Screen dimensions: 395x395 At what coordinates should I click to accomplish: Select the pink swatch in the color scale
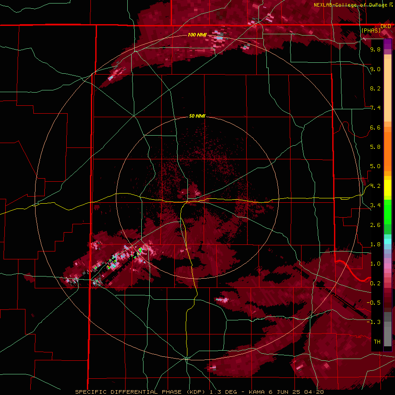point(388,266)
